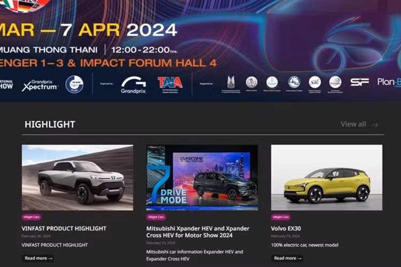Read more about VinFast Product Highlight
Viewport: 401px width, 267px height.
click(x=38, y=258)
